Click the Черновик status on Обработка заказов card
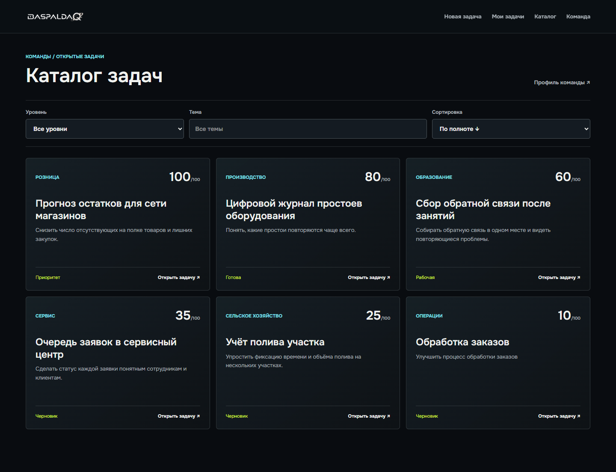Viewport: 616px width, 472px height. click(427, 416)
